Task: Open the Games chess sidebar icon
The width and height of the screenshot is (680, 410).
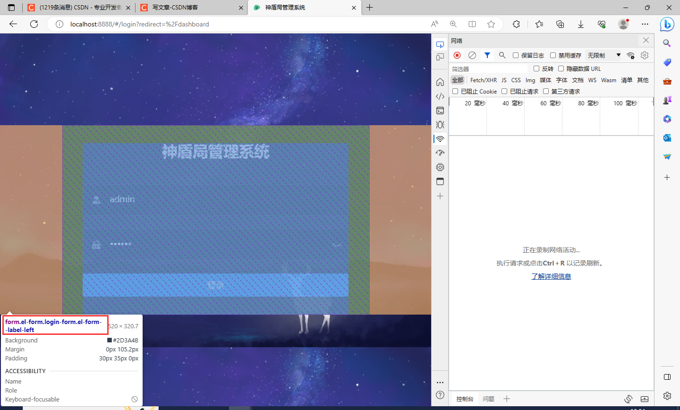Action: click(x=667, y=100)
